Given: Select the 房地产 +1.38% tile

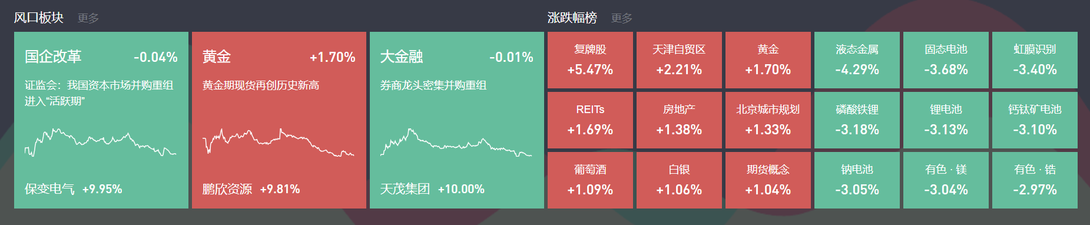Looking at the screenshot, I should pos(679,120).
